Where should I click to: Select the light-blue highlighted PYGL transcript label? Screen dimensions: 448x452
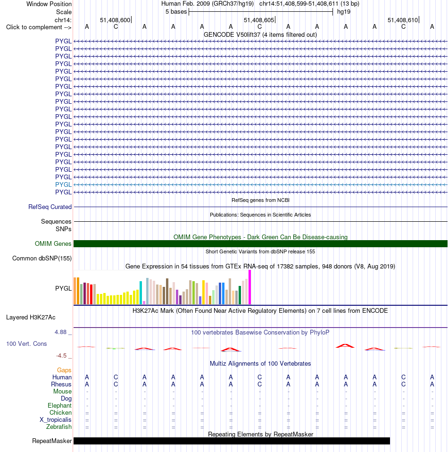[63, 184]
